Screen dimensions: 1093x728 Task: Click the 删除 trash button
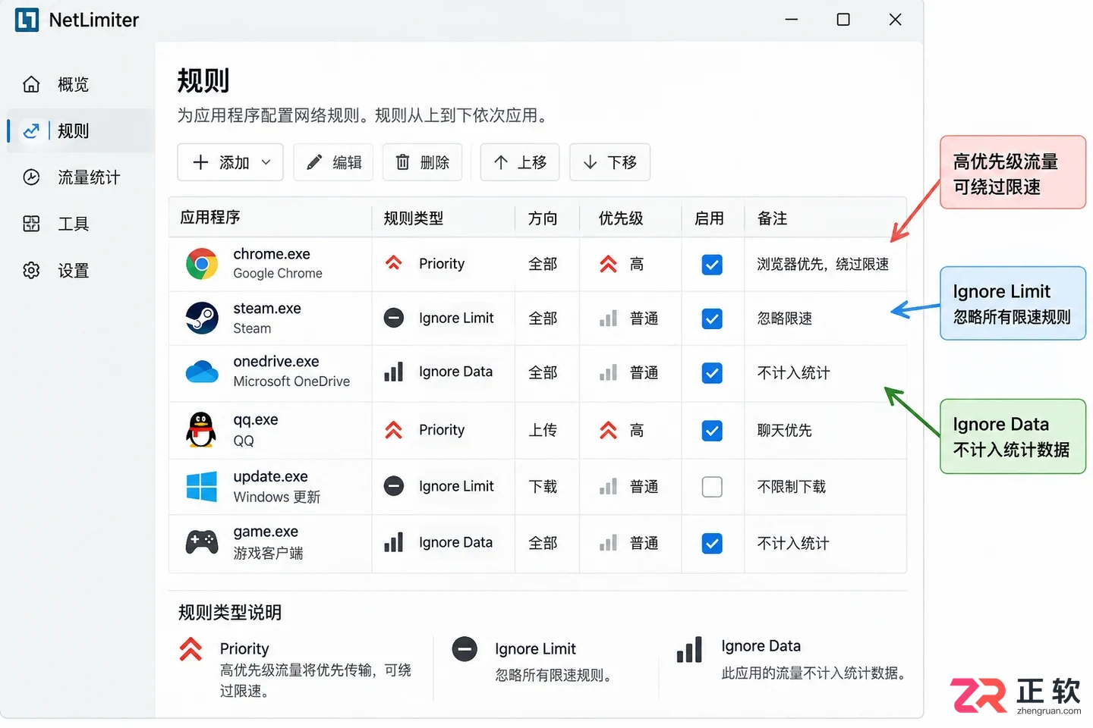(422, 162)
